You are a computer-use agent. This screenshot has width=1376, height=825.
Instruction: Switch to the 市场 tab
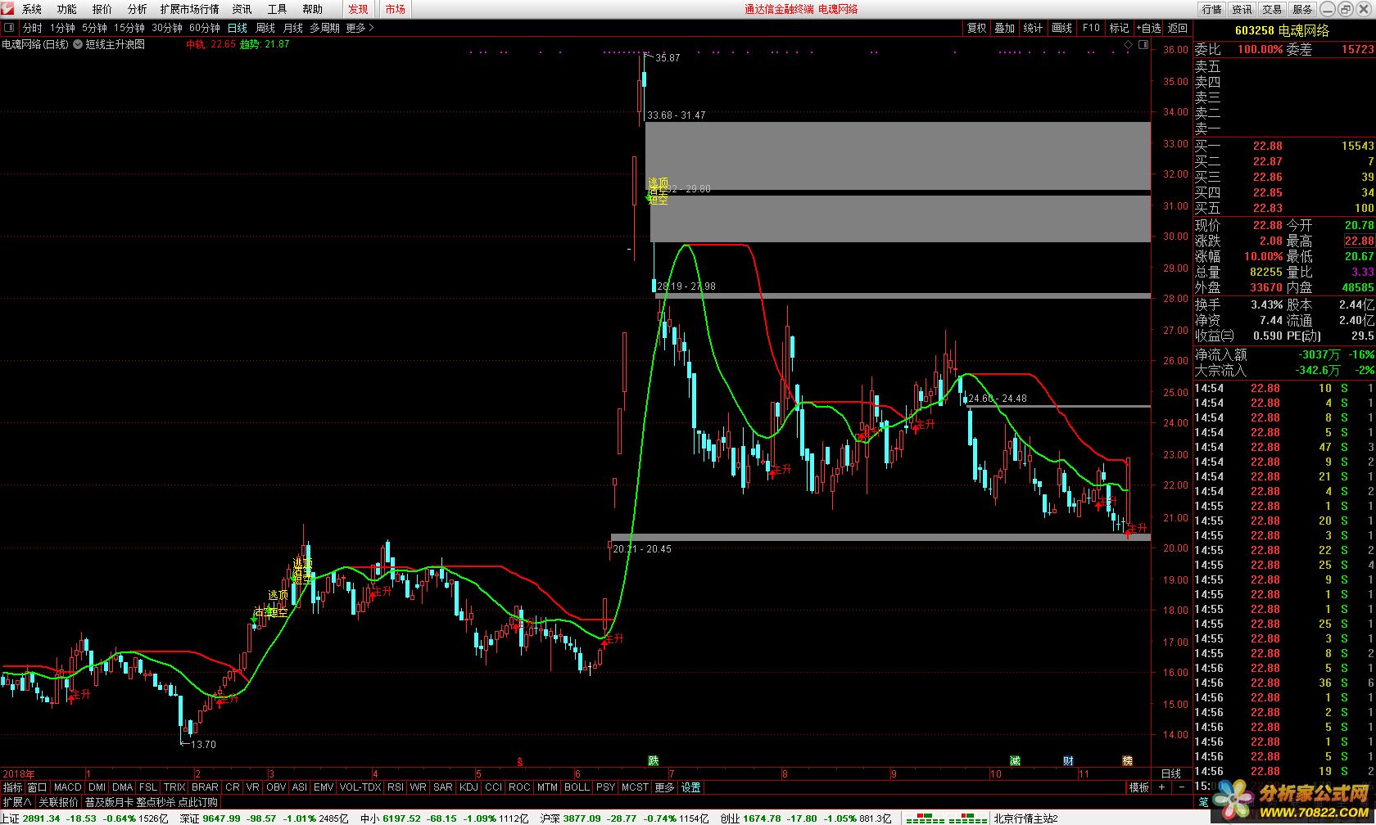[x=396, y=9]
